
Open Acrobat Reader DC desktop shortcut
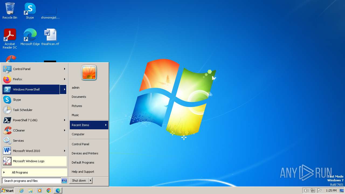[x=10, y=39]
